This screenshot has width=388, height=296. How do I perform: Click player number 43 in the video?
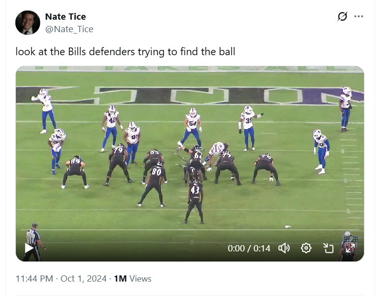(195, 201)
